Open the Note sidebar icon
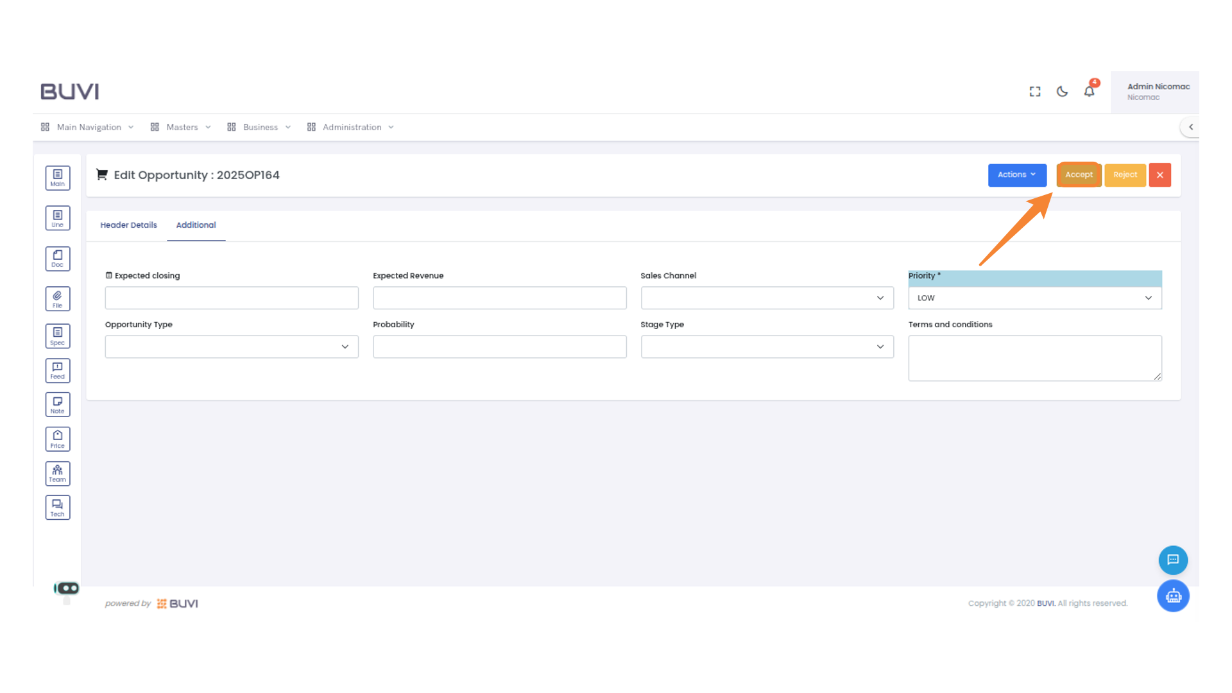The width and height of the screenshot is (1232, 693). [x=58, y=405]
